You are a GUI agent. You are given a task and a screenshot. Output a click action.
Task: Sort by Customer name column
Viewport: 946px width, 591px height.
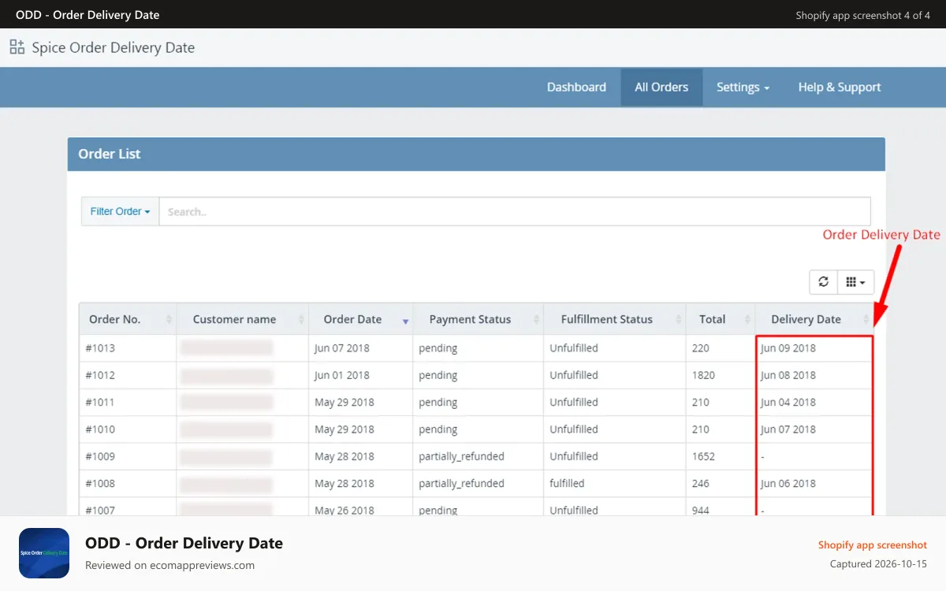tap(243, 319)
